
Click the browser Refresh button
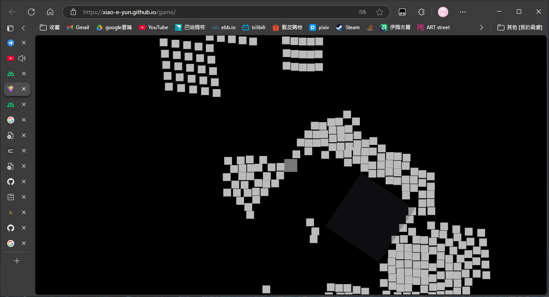click(x=31, y=12)
